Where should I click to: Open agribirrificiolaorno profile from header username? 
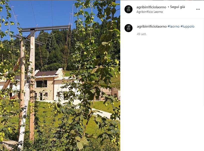point(151,7)
